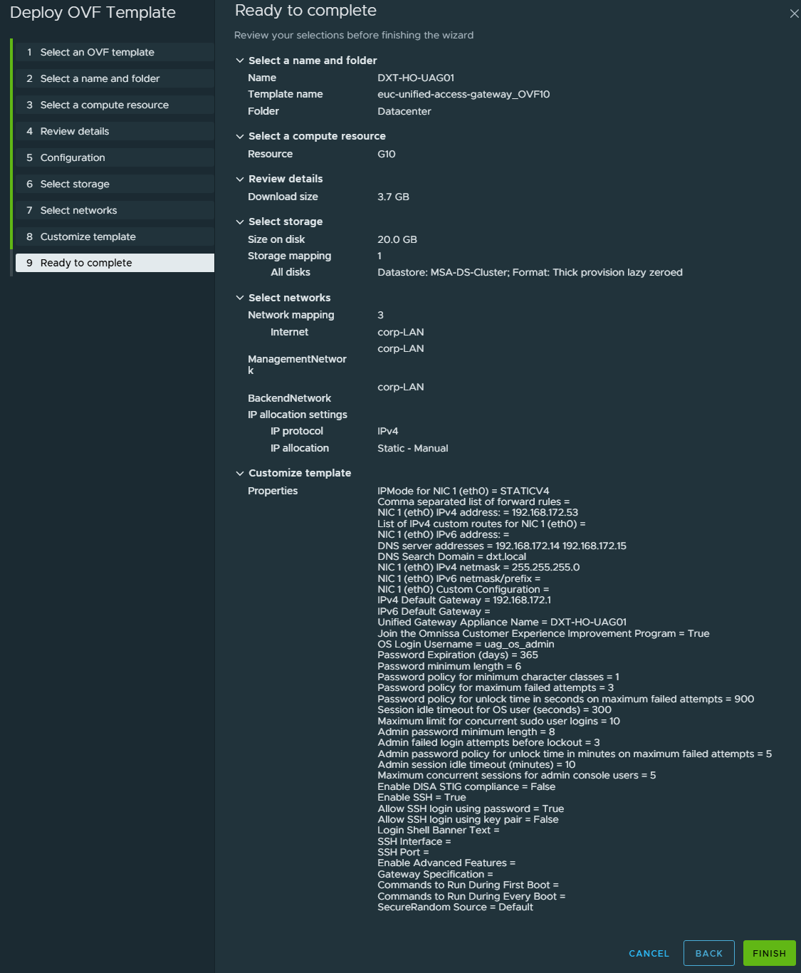801x973 pixels.
Task: Go to step 1 Select an OVF template
Action: (97, 52)
